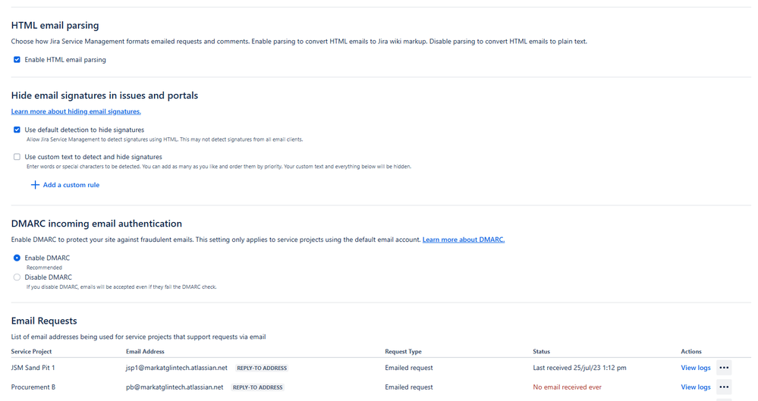Click the Request Type column header
The image size is (758, 401).
click(x=403, y=351)
